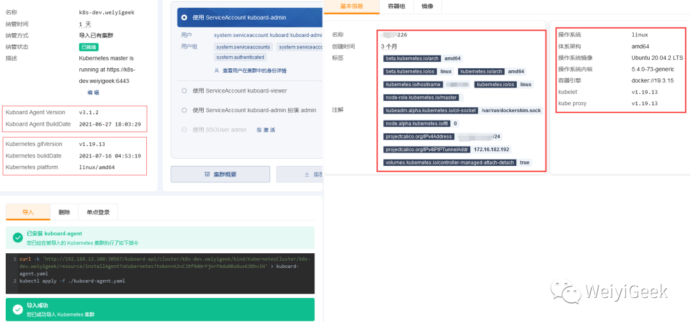Click the 体系架构 value amd64

coord(640,46)
